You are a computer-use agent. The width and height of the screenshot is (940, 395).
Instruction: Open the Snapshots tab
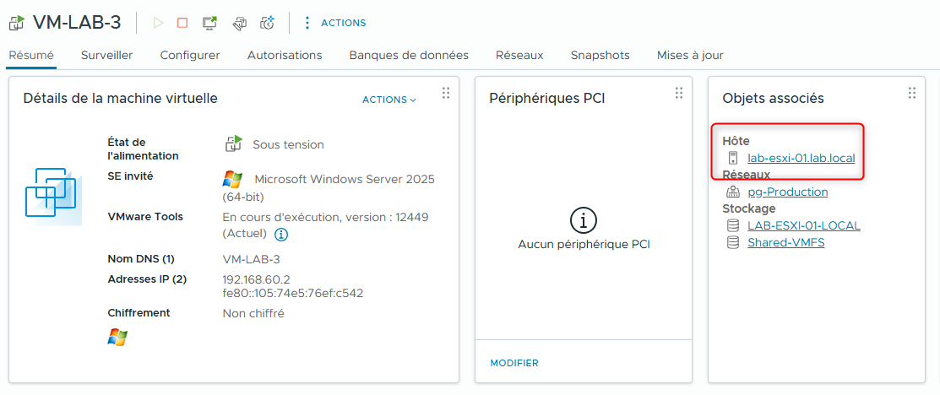pos(600,55)
